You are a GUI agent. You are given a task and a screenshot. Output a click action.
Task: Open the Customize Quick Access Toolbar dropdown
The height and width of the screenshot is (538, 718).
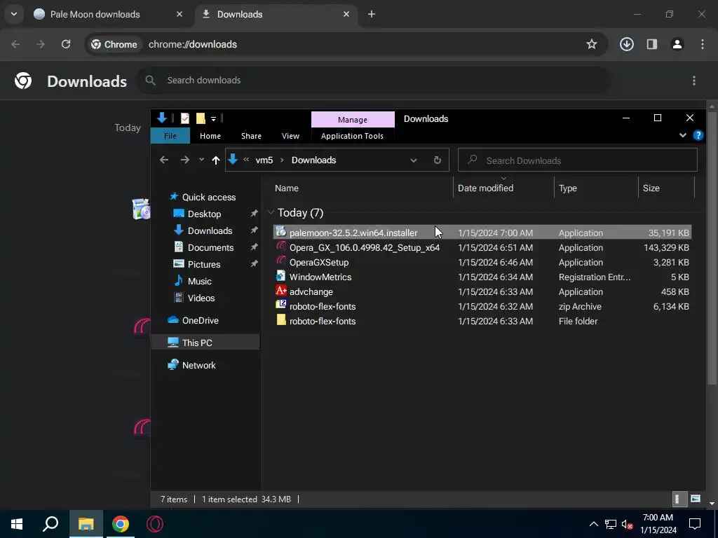tap(213, 119)
